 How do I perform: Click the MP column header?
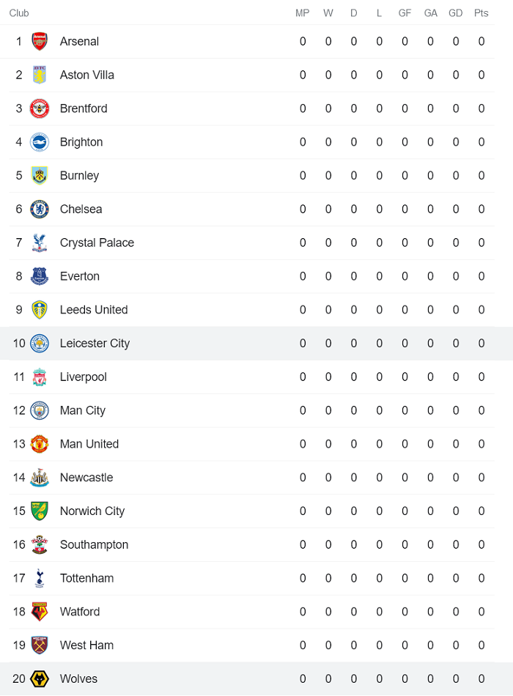coord(302,12)
